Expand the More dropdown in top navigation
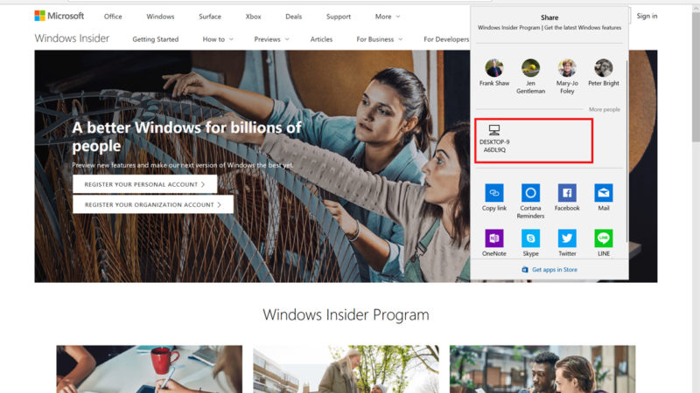This screenshot has width=700, height=393. tap(387, 17)
